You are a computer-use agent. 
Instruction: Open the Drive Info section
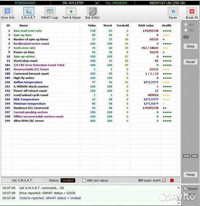(x=8, y=11)
